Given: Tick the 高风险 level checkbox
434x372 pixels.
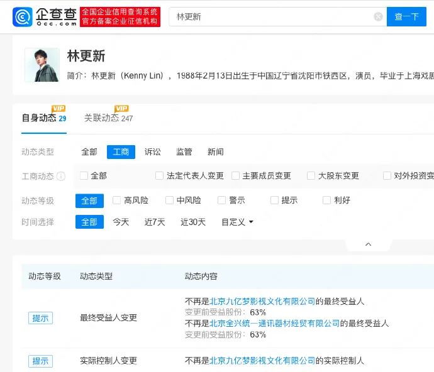Looking at the screenshot, I should point(116,200).
